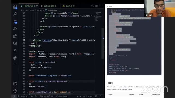
Task: Expand folded createListResource block at line 42
Action: [x=27, y=81]
